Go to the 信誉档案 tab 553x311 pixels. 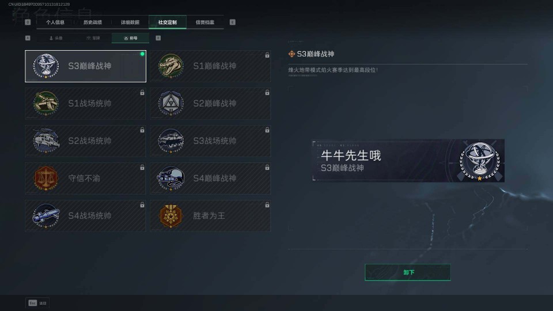tap(205, 22)
